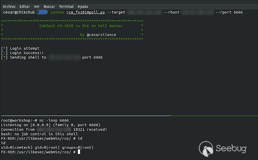Screen dimensions: 258x160
Task: Open the Editar menu
Action: (25, 6)
